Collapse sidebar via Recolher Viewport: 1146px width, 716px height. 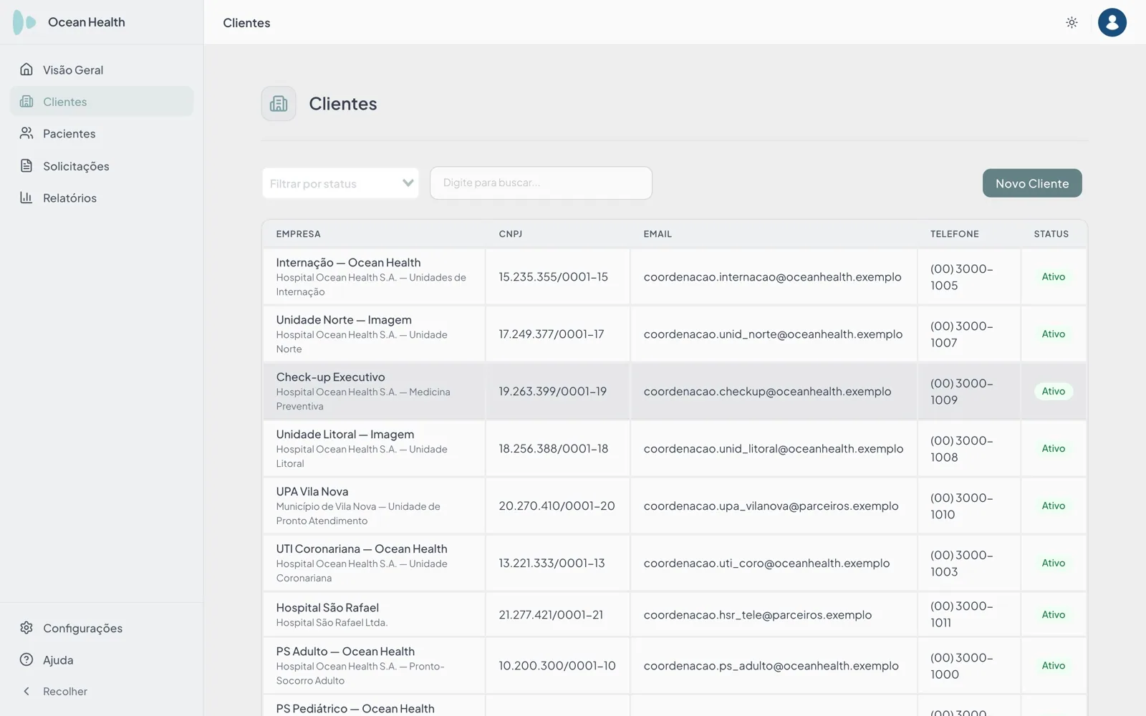pyautogui.click(x=102, y=692)
